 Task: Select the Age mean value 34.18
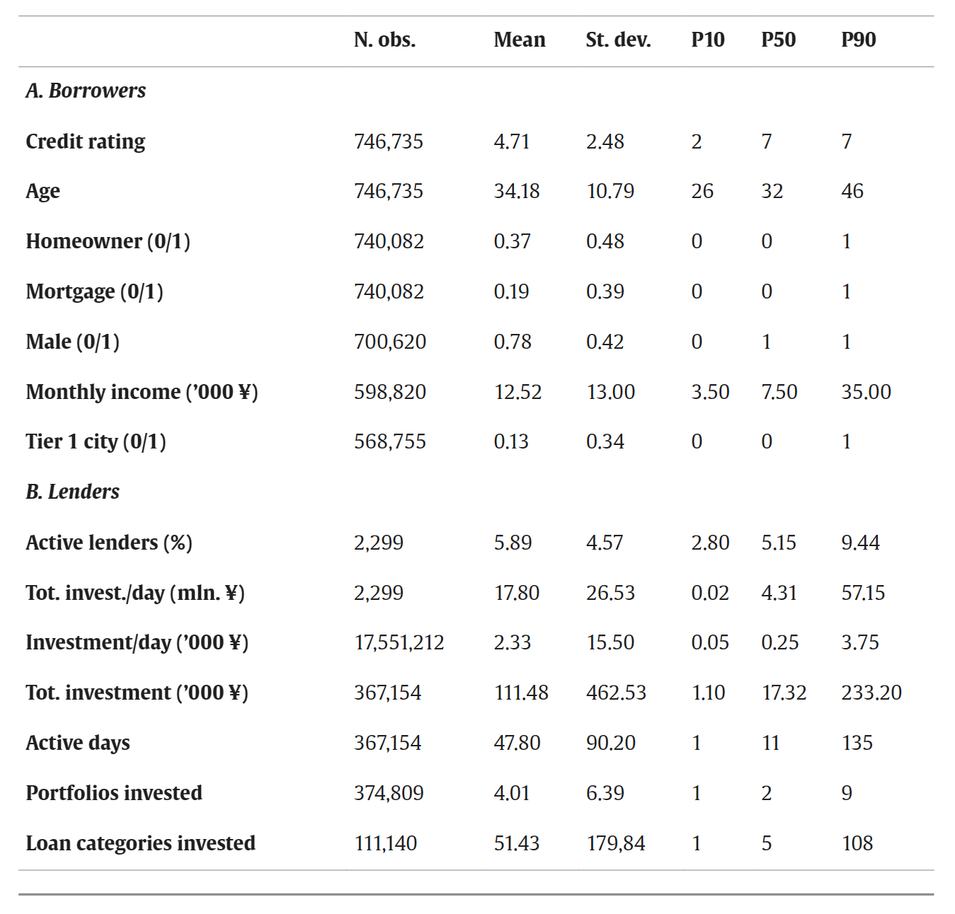(x=516, y=191)
